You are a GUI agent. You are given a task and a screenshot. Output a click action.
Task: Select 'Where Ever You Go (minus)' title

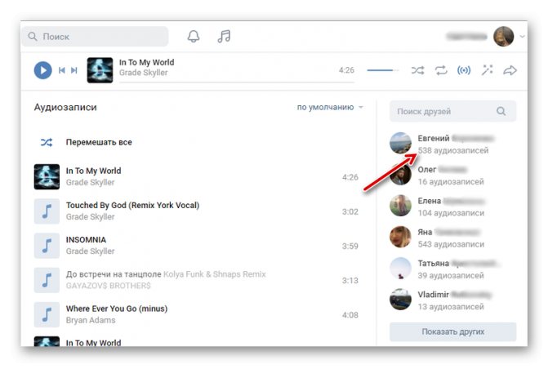click(117, 309)
